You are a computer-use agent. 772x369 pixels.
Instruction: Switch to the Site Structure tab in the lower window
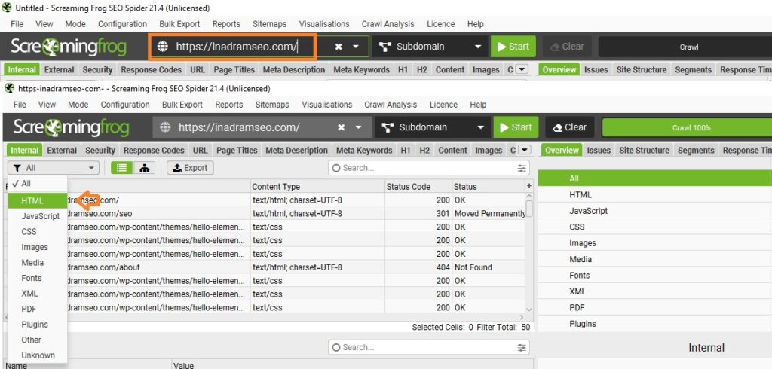644,151
